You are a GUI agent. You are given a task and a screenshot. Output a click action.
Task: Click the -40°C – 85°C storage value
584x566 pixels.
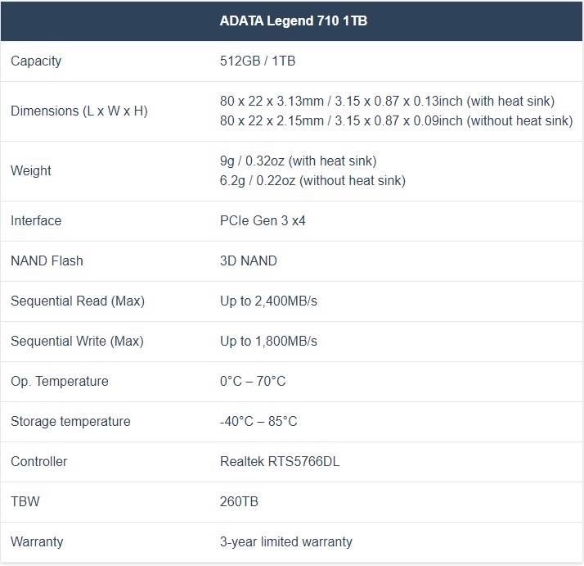click(258, 421)
